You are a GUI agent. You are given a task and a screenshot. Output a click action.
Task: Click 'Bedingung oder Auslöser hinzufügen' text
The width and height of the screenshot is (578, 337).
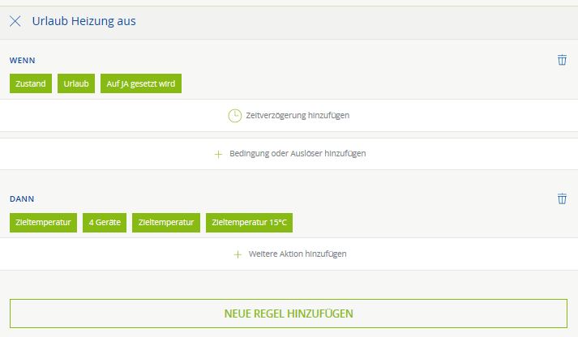(298, 154)
